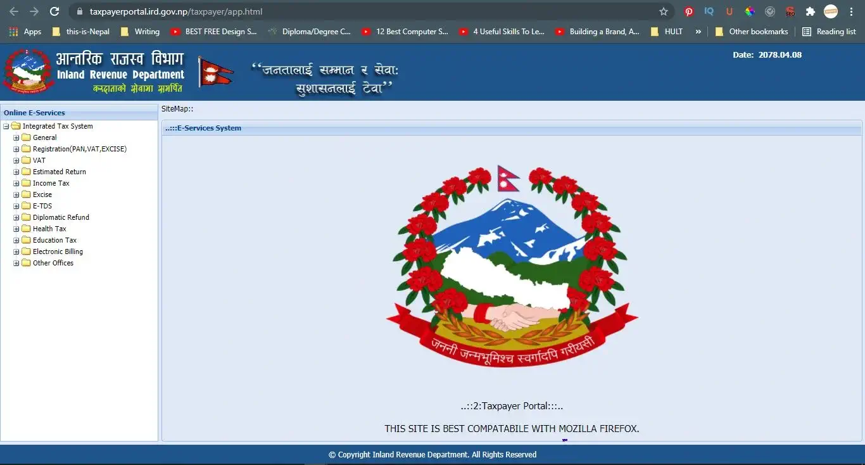The width and height of the screenshot is (865, 465).
Task: Select the VAT tree item label
Action: tap(39, 160)
